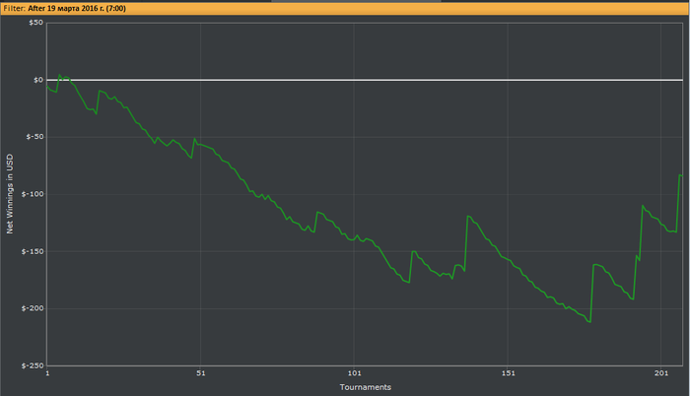
Task: Click the "Tournaments" axis title
Action: tap(366, 387)
